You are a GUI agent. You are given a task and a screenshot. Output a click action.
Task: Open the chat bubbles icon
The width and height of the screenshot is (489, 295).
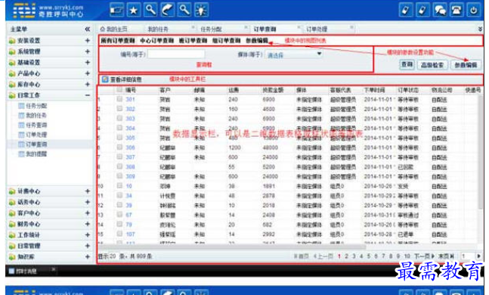click(x=440, y=11)
